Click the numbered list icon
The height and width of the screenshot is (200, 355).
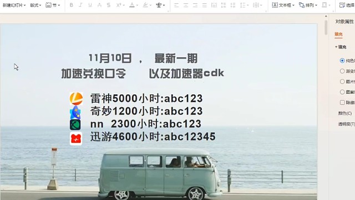pyautogui.click(x=233, y=5)
